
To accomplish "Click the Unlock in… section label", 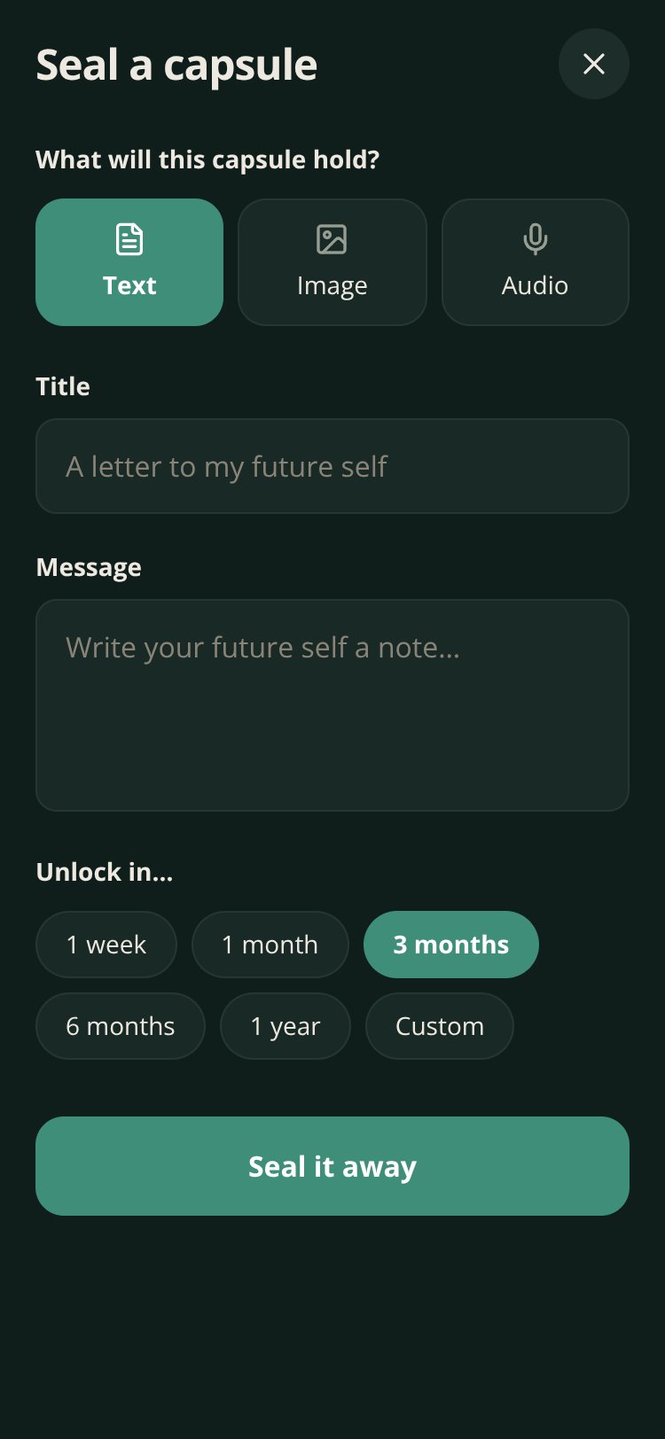I will [x=105, y=872].
